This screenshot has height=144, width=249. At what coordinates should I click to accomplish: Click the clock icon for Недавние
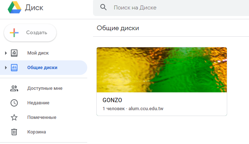point(14,103)
